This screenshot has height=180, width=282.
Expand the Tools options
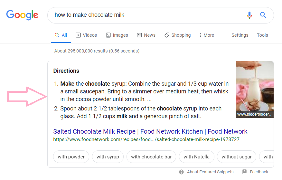click(262, 35)
